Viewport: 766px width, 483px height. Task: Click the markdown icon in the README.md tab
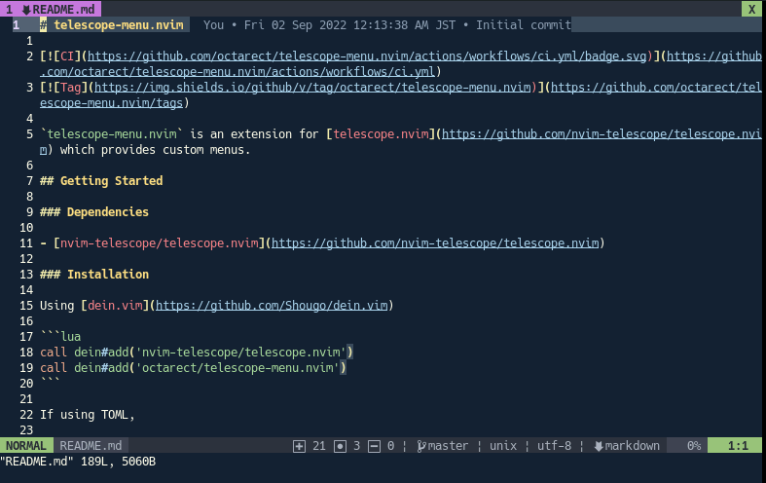click(x=26, y=10)
